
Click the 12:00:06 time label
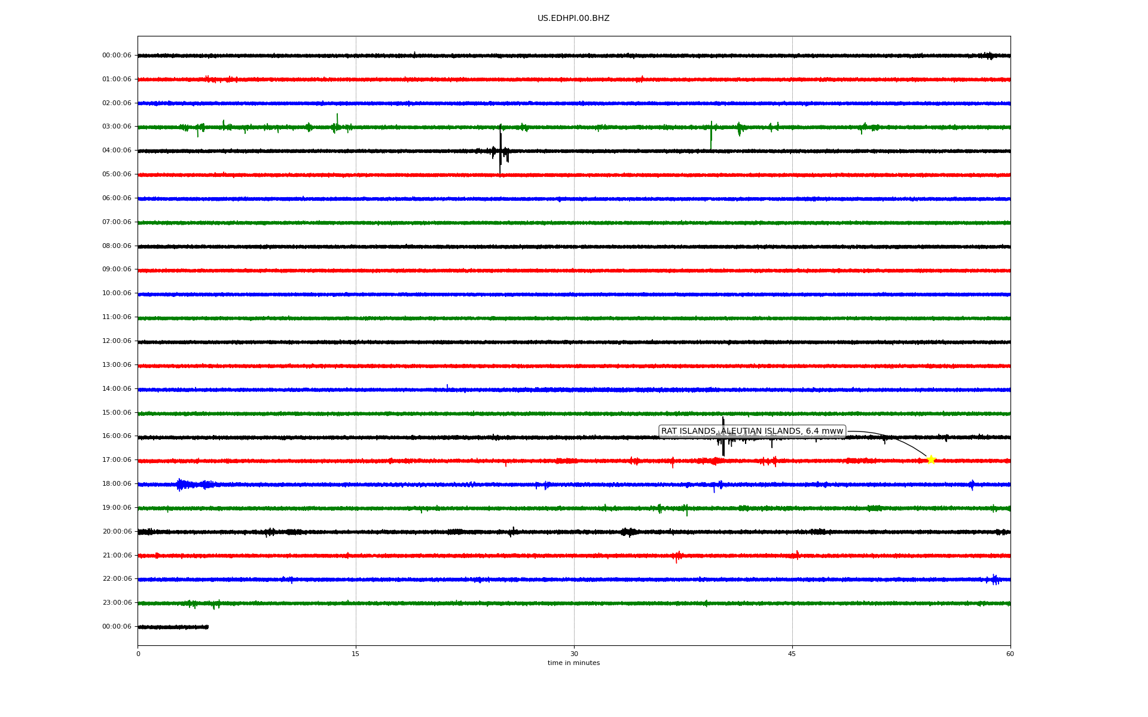(117, 341)
